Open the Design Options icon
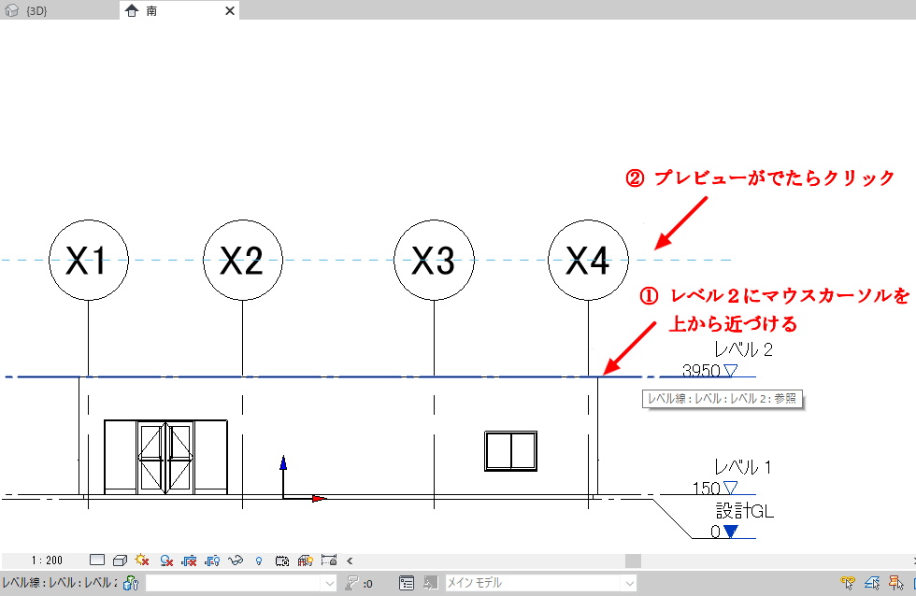916x596 pixels. [x=407, y=583]
